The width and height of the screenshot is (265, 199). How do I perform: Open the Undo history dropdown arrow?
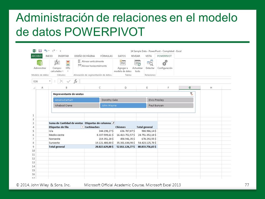pyautogui.click(x=49, y=51)
